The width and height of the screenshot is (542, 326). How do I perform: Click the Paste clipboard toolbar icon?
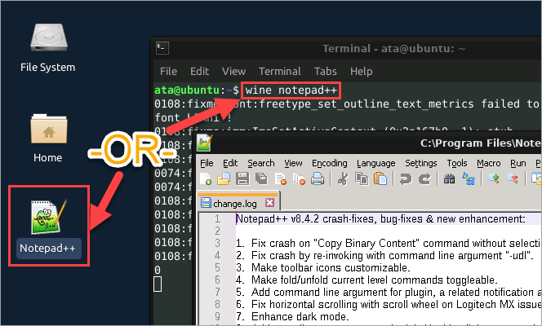[380, 179]
